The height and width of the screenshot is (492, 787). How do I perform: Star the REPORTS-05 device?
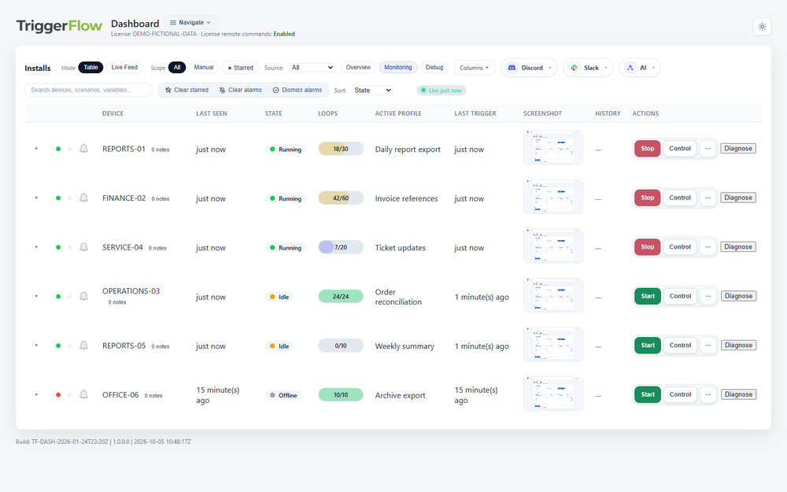click(x=70, y=346)
